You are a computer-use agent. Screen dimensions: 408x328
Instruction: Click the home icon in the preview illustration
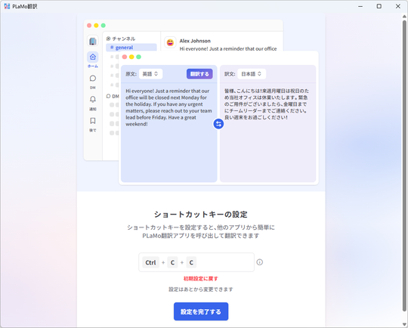click(93, 57)
